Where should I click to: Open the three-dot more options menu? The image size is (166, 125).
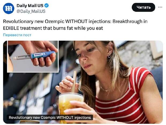coord(160,7)
